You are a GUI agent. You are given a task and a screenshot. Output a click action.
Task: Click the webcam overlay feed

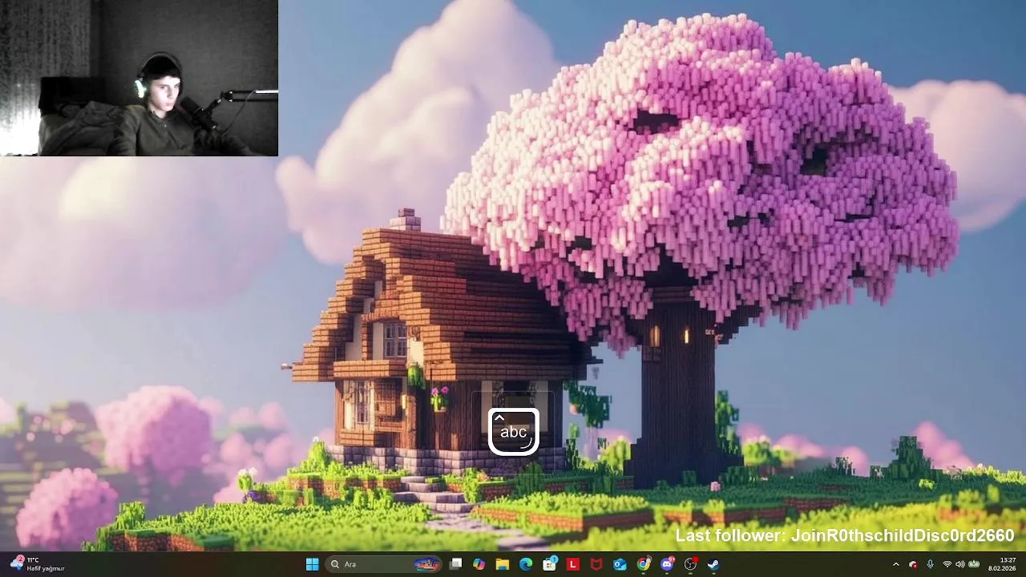[x=139, y=78]
